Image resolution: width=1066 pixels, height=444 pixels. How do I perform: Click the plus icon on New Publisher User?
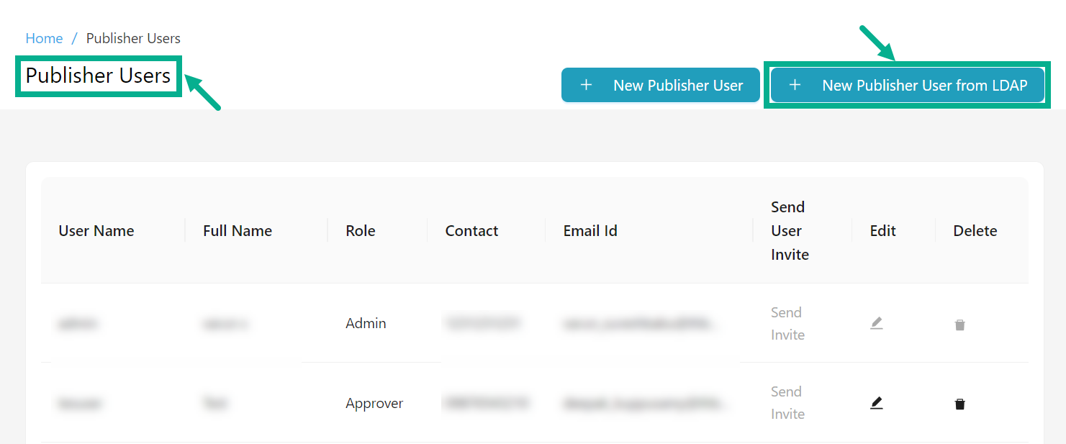coord(586,85)
